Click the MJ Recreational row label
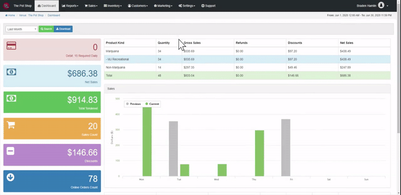The width and height of the screenshot is (401, 195). pyautogui.click(x=117, y=59)
